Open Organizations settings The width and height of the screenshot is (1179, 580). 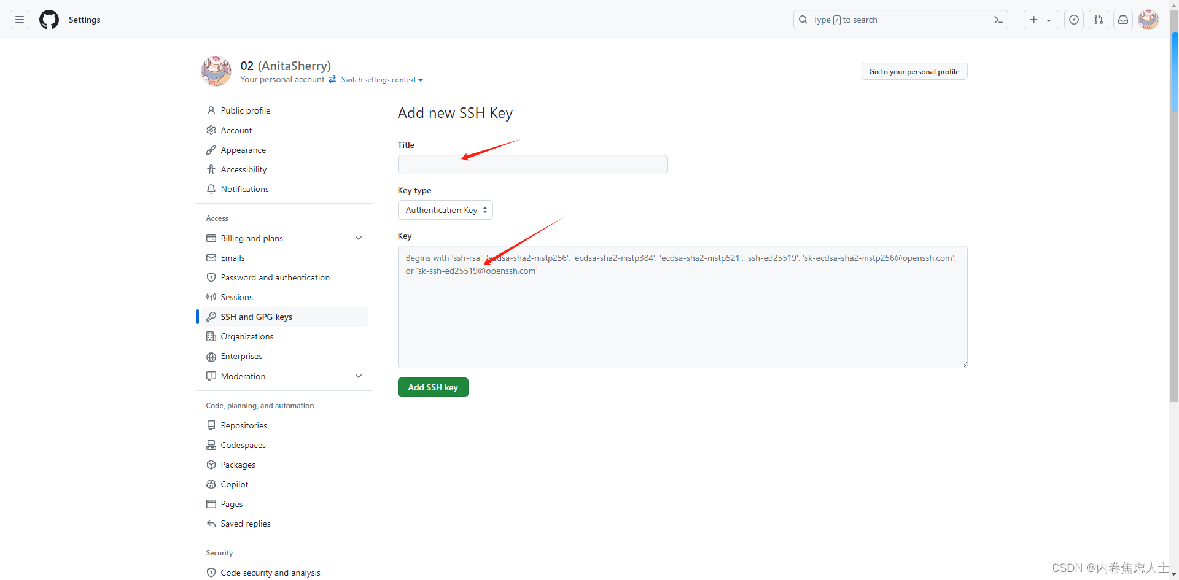point(247,336)
